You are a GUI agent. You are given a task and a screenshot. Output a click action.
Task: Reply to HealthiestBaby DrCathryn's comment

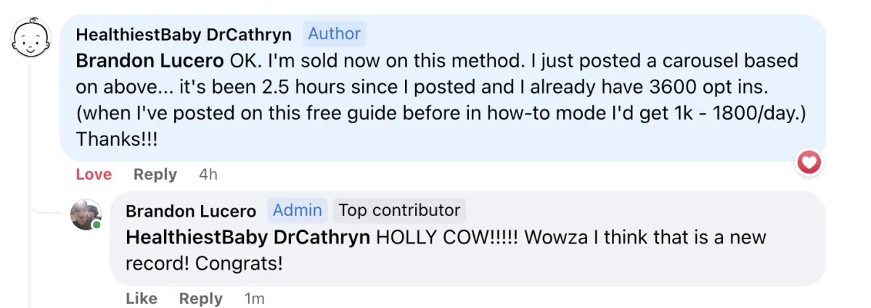pyautogui.click(x=155, y=175)
